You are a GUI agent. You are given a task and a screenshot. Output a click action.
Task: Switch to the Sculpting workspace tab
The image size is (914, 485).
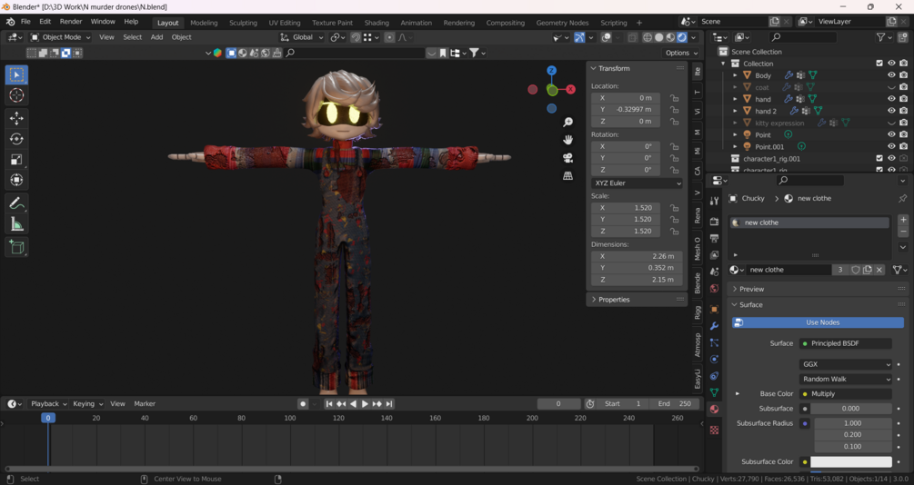pos(243,23)
